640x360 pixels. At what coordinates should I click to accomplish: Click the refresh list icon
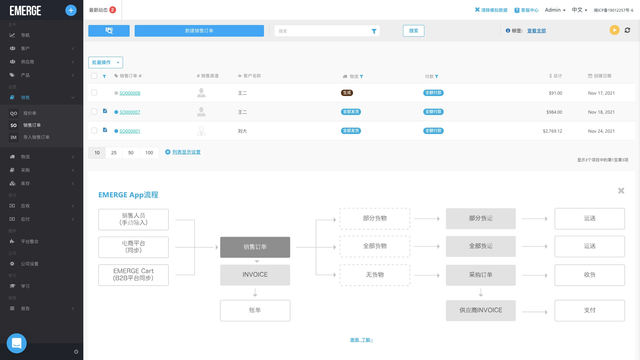[627, 30]
